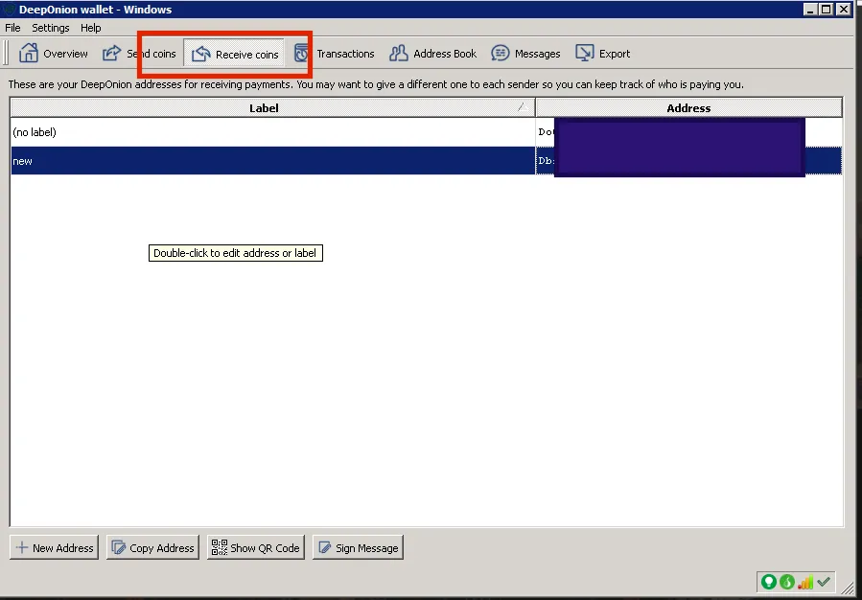This screenshot has width=862, height=600.
Task: Click the green checkmark sync icon
Action: pyautogui.click(x=824, y=582)
